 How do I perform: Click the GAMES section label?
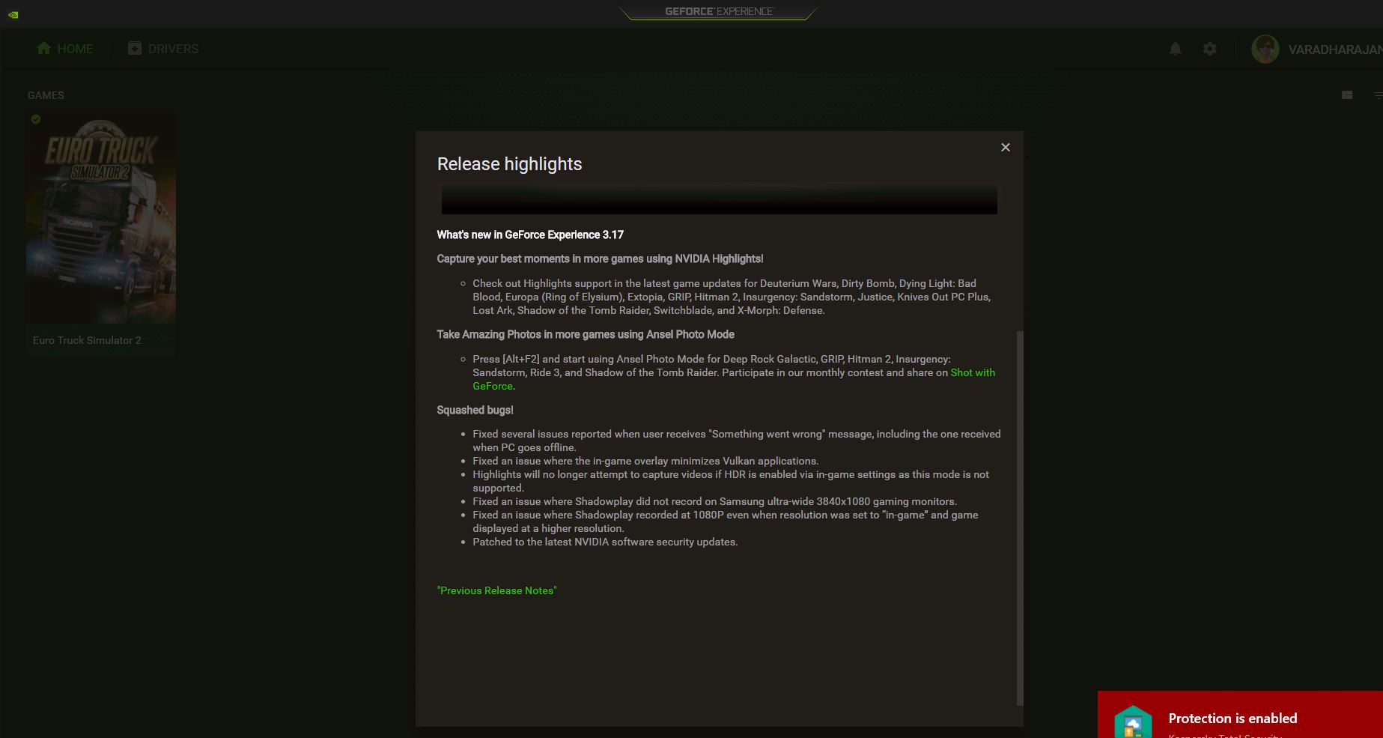(46, 95)
